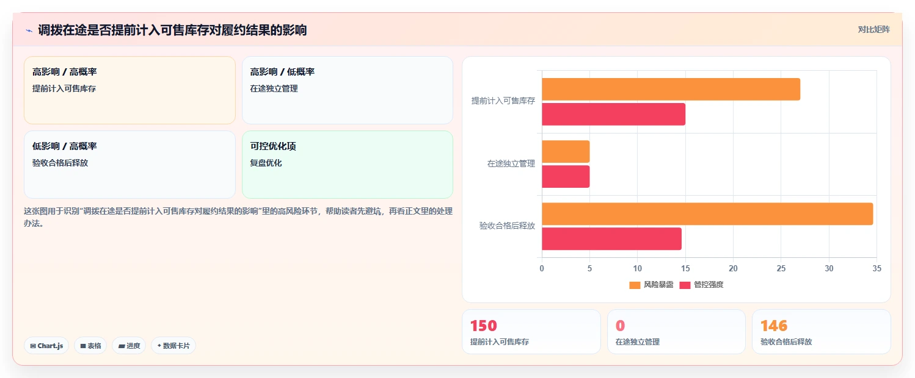Click the 复盘优化 text in green card
This screenshot has height=378, width=915.
pos(266,163)
